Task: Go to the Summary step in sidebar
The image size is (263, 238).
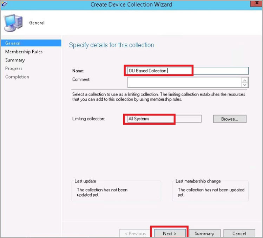Action: 15,60
